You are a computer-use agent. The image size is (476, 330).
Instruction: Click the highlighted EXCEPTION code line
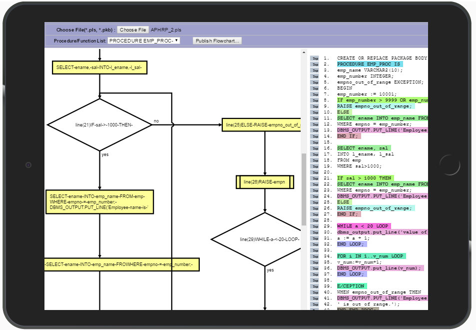[x=352, y=286]
